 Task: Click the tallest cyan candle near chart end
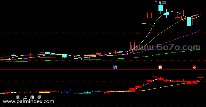[189, 21]
